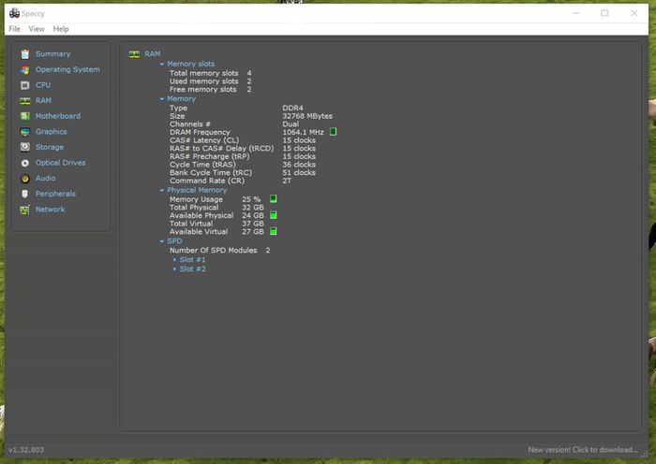Screen dimensions: 656x464
Task: Collapse the SPD section
Action: 162,241
